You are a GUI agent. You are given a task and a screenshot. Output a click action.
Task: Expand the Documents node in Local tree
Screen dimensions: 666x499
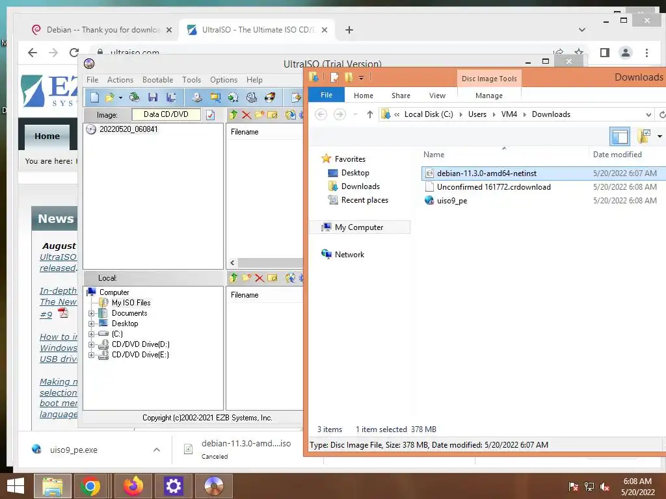pos(91,313)
